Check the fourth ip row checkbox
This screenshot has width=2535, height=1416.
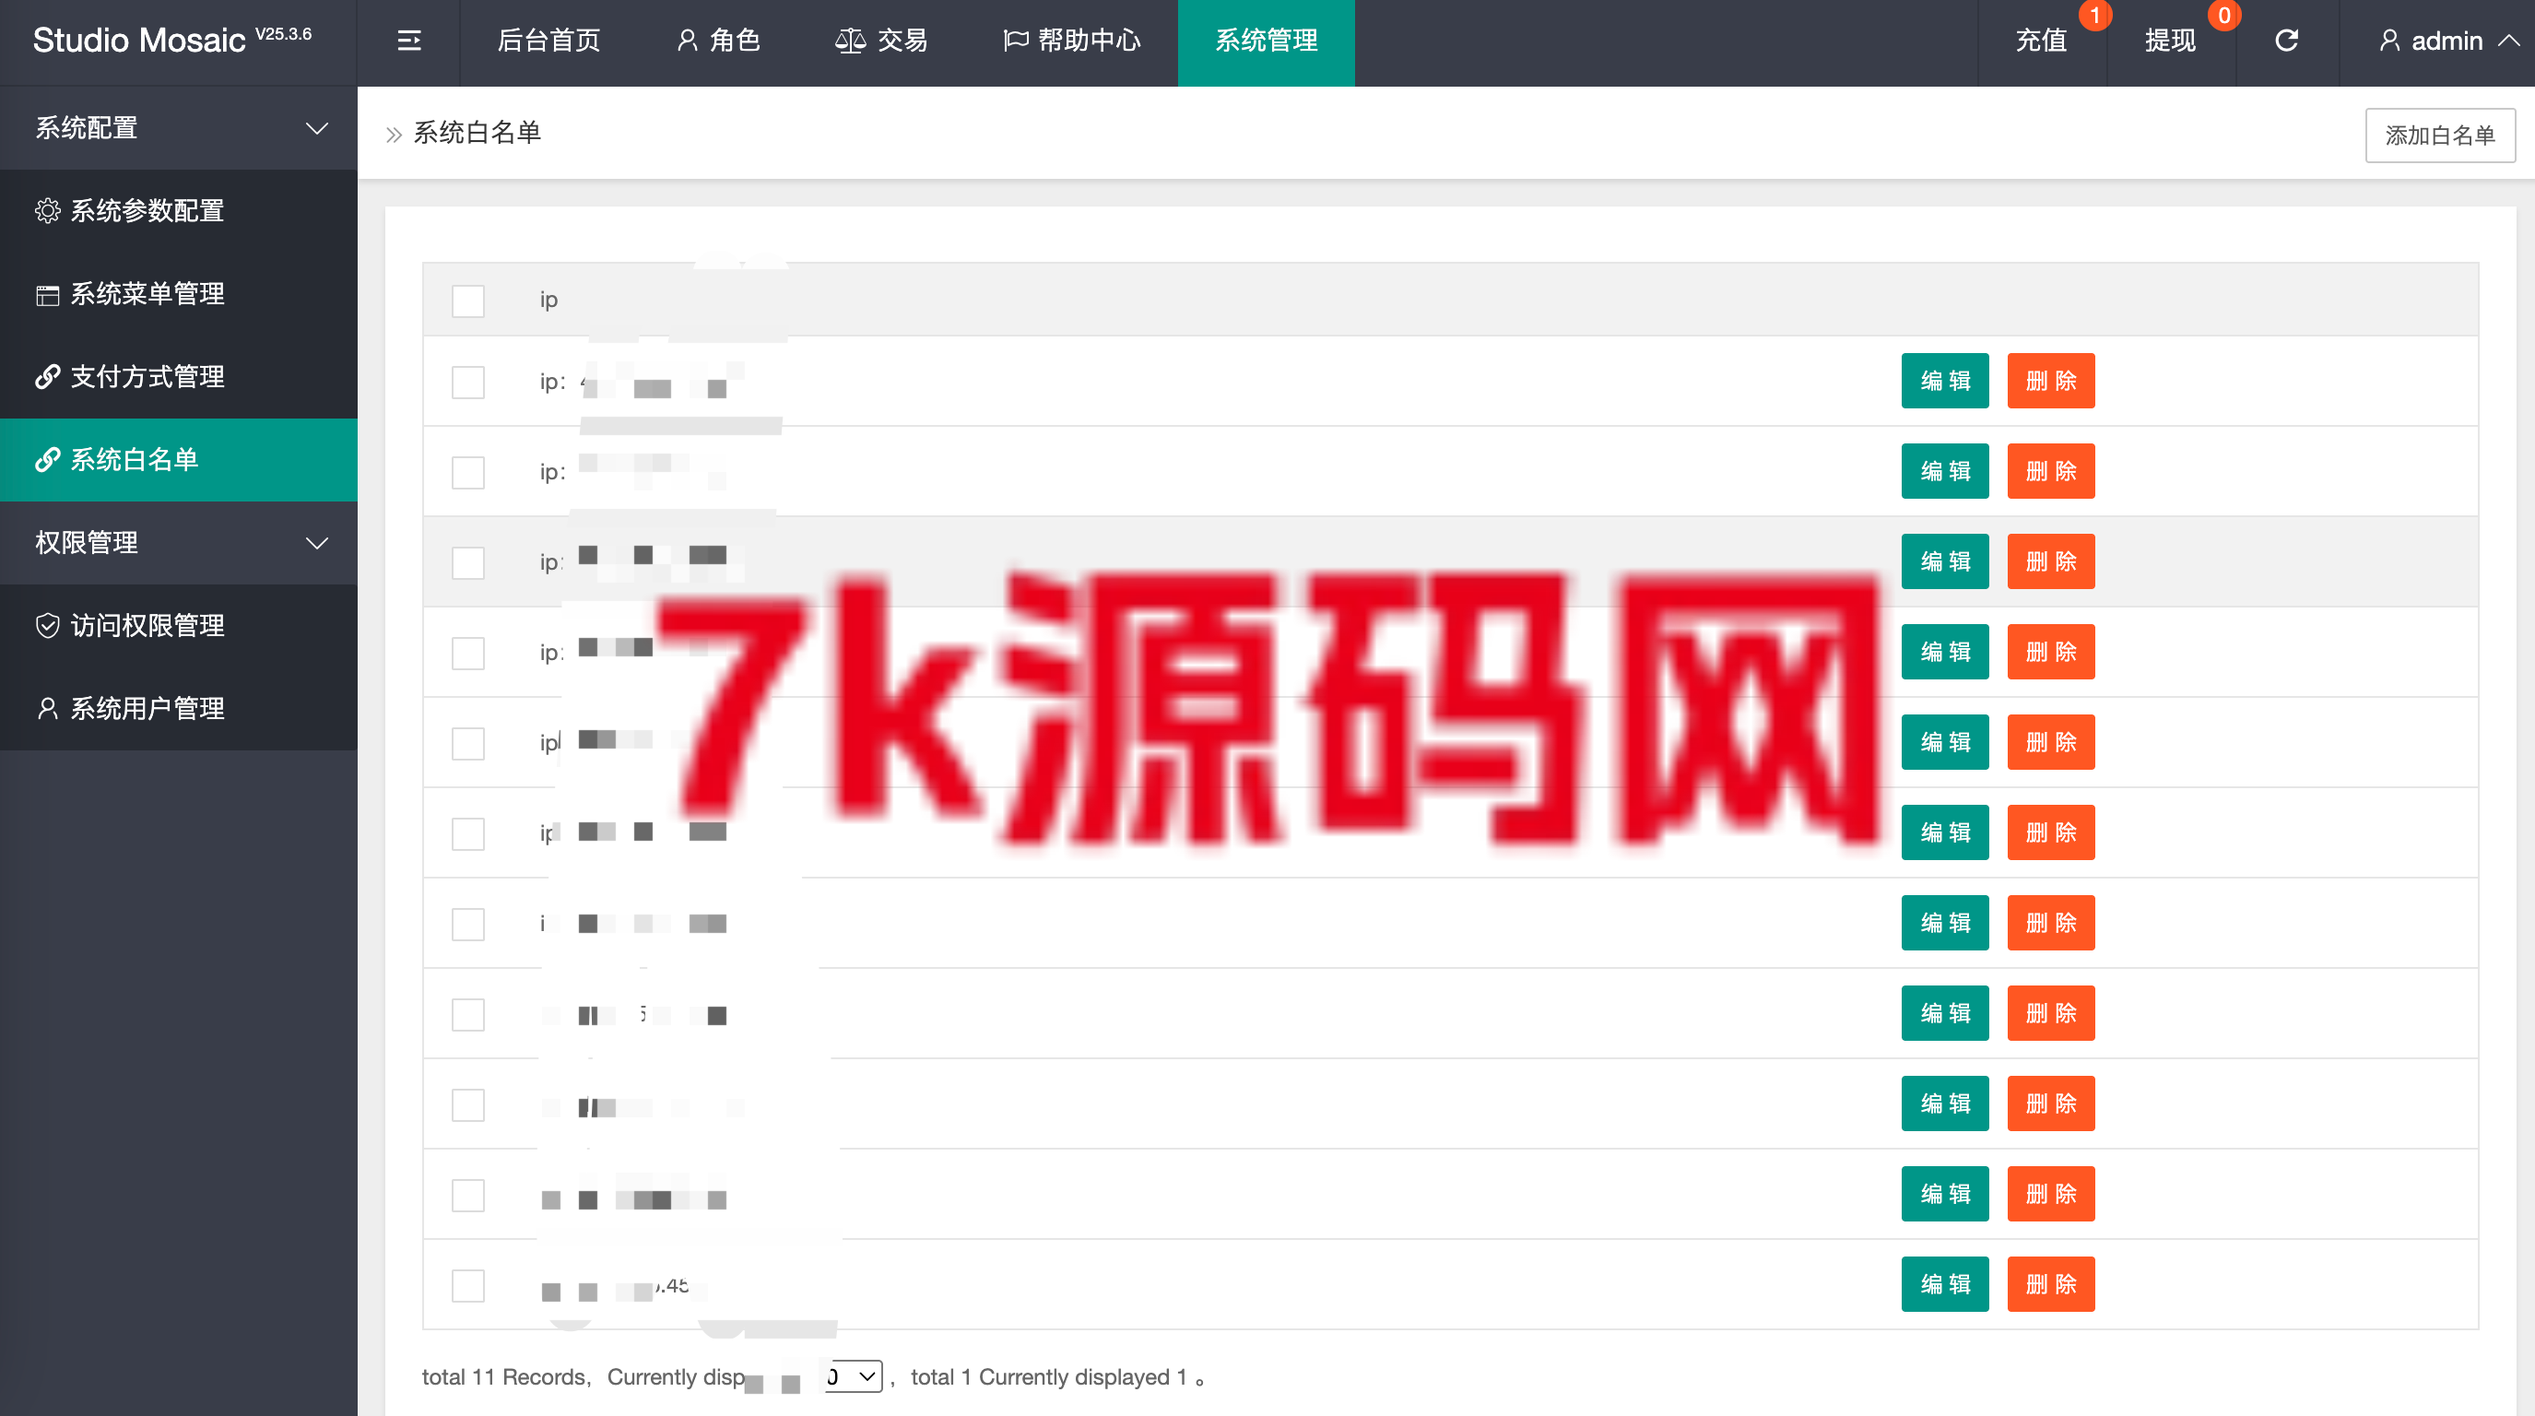tap(467, 653)
